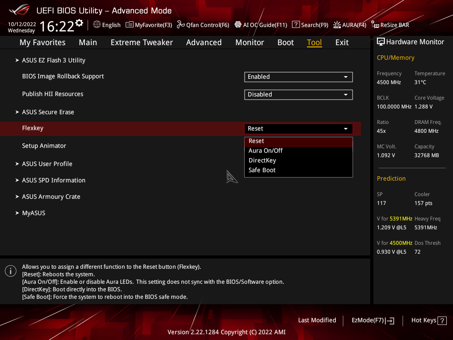The height and width of the screenshot is (340, 453).
Task: Open the My Favorites tab
Action: pyautogui.click(x=42, y=42)
